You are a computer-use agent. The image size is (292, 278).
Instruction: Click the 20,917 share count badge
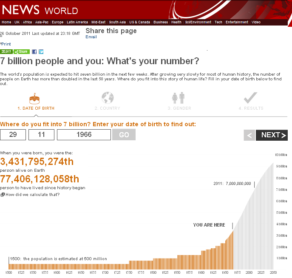[6, 51]
